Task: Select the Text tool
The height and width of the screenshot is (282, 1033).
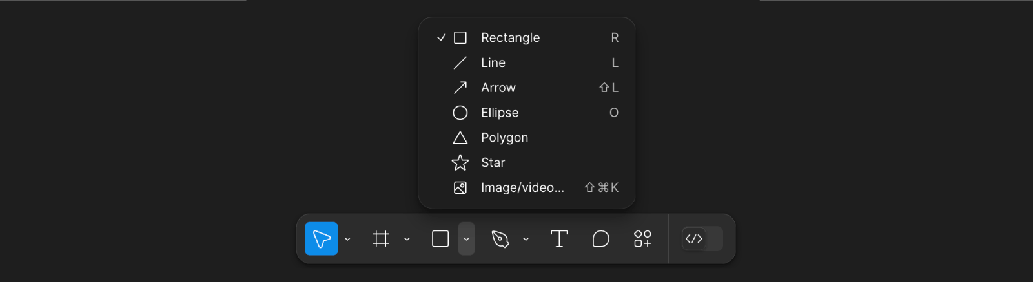Action: 559,239
